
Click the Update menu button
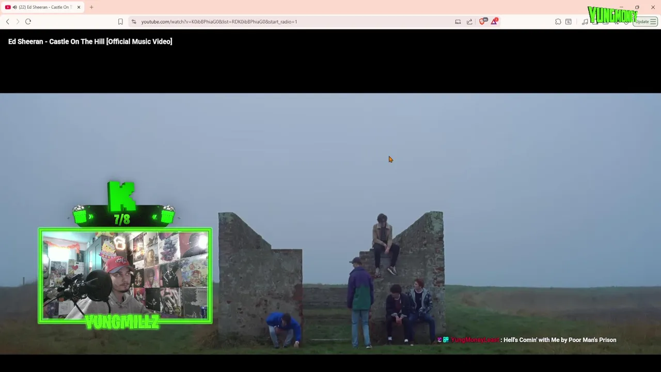pos(646,22)
